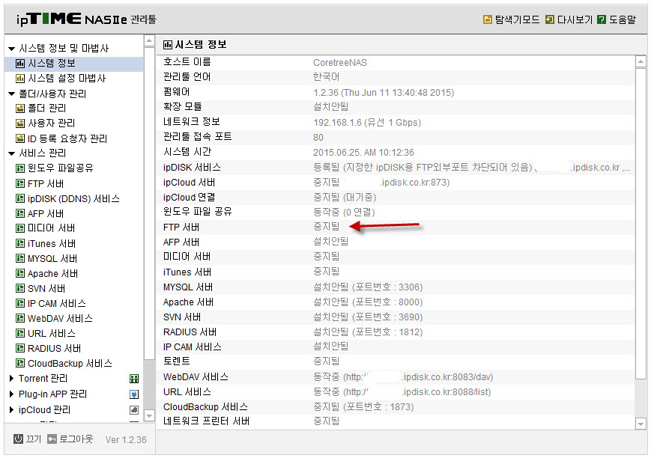
Task: Click the 시스템 설정 마법사 icon
Action: (x=20, y=79)
